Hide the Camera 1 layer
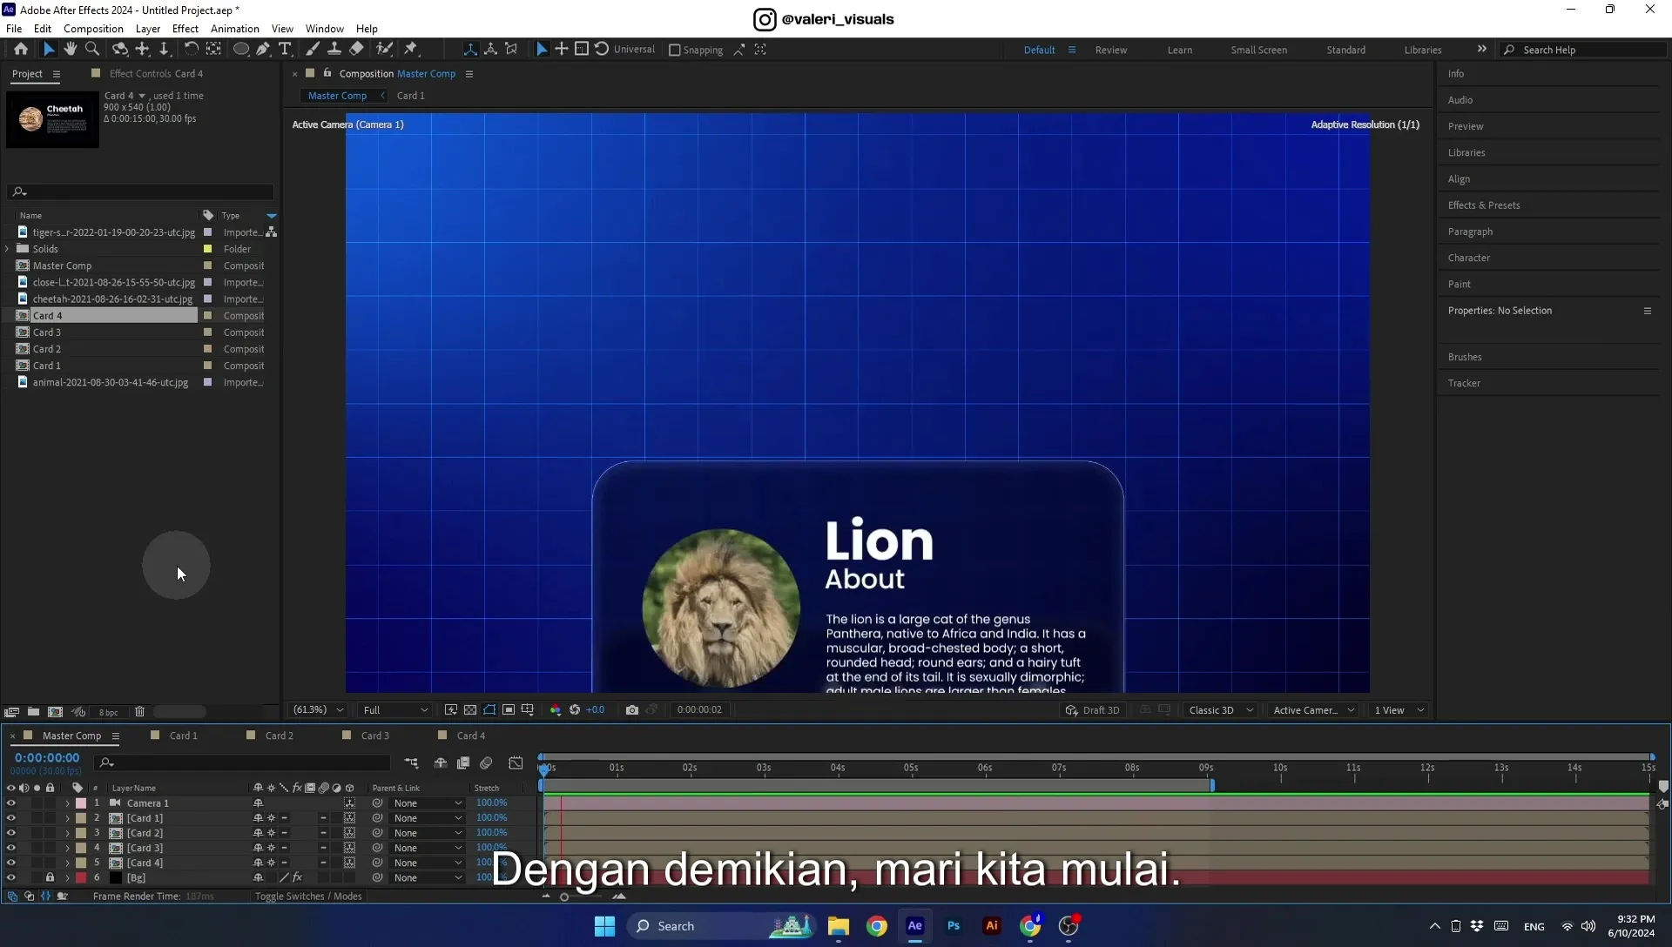This screenshot has height=947, width=1672. tap(10, 803)
